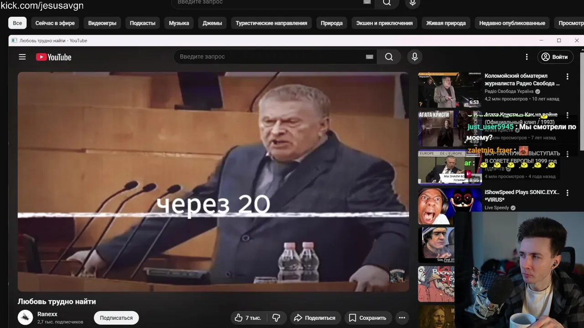The width and height of the screenshot is (584, 328).
Task: Open the Ranexx channel avatar
Action: [x=25, y=318]
